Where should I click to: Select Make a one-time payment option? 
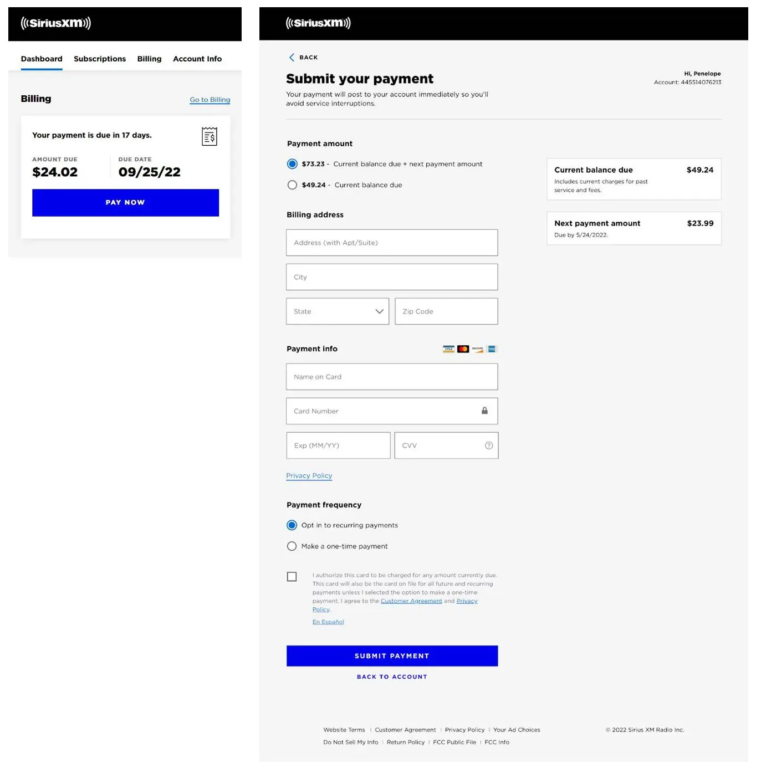[292, 546]
